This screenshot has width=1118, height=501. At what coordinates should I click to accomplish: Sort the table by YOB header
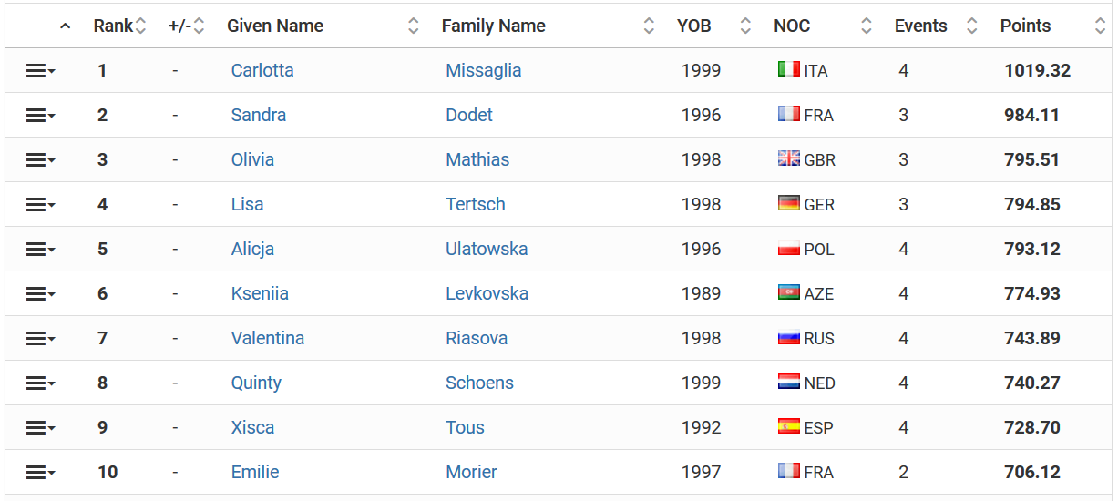click(694, 26)
